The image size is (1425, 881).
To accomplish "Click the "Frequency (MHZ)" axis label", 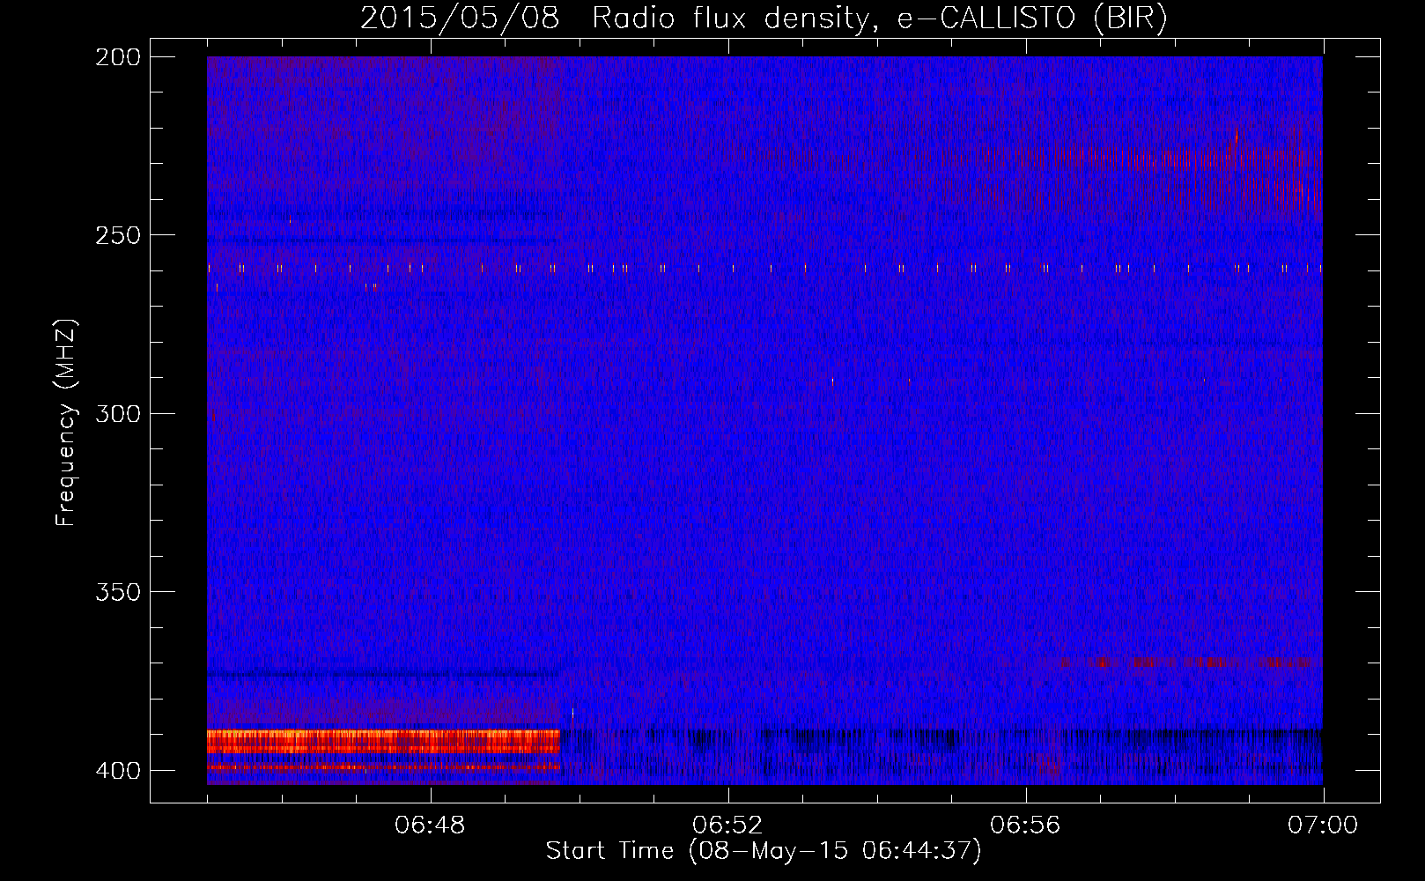I will coord(66,423).
